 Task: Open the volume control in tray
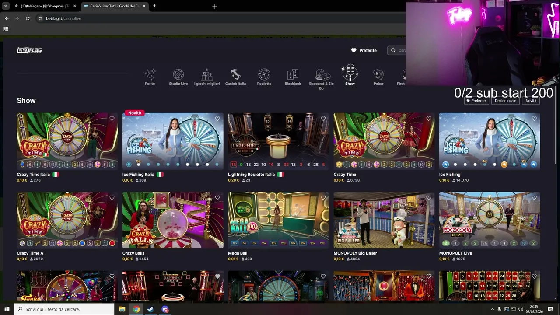521,309
